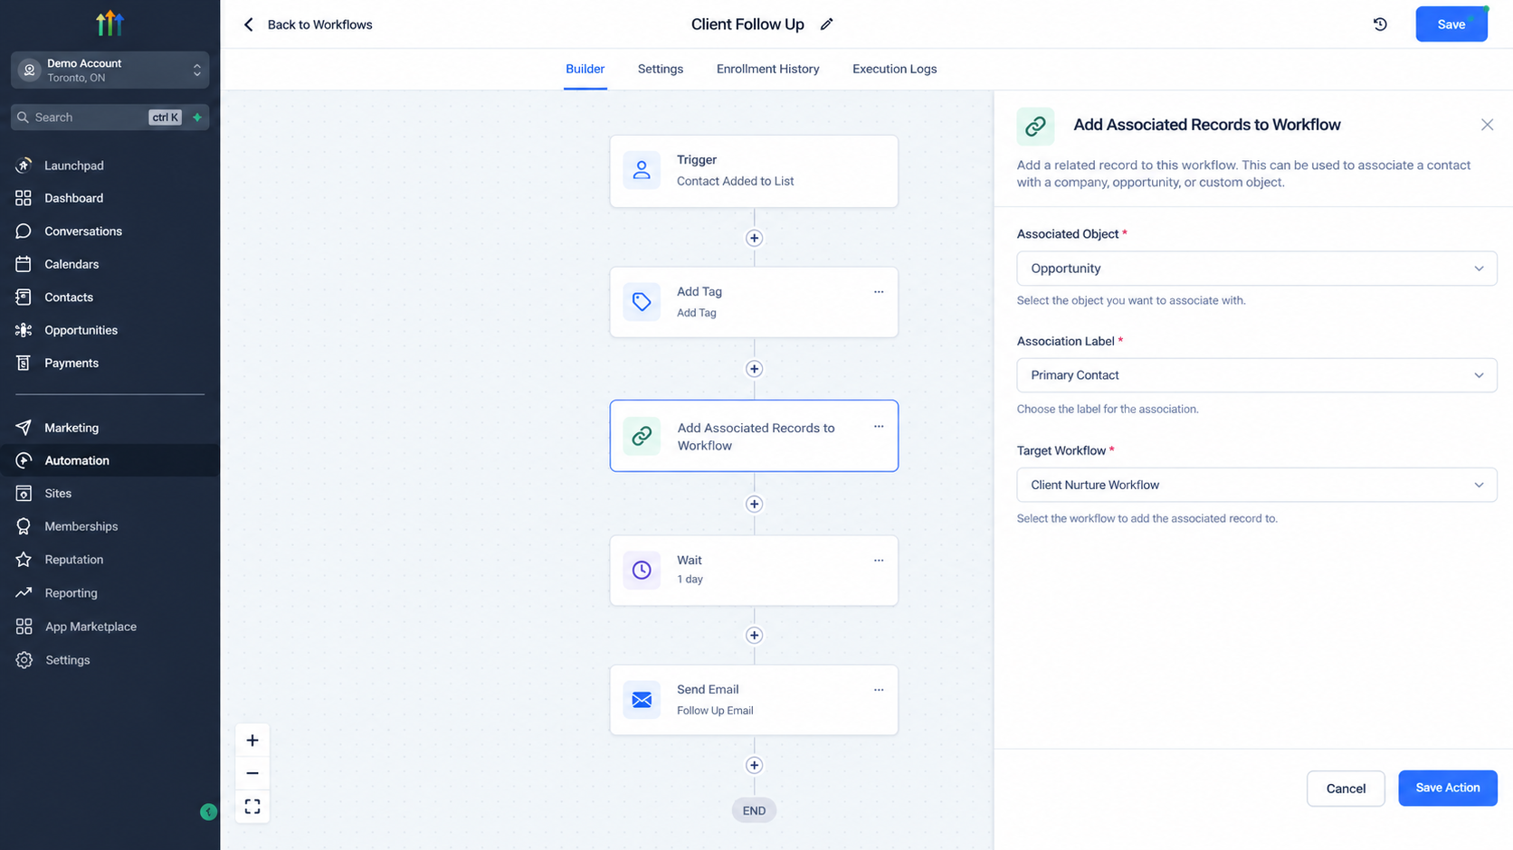1513x850 pixels.
Task: Switch to the Settings tab
Action: point(661,69)
